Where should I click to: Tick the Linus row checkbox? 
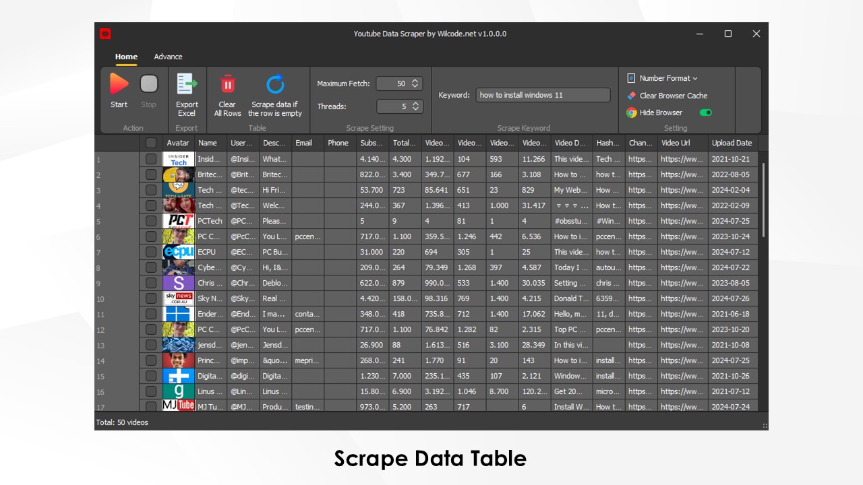151,391
